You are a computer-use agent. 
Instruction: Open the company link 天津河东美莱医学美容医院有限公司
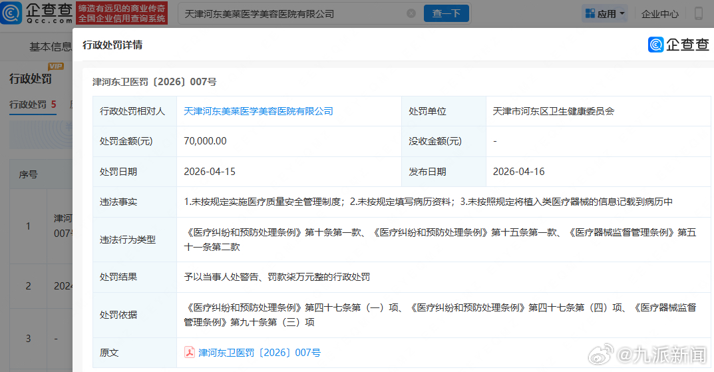[x=258, y=111]
